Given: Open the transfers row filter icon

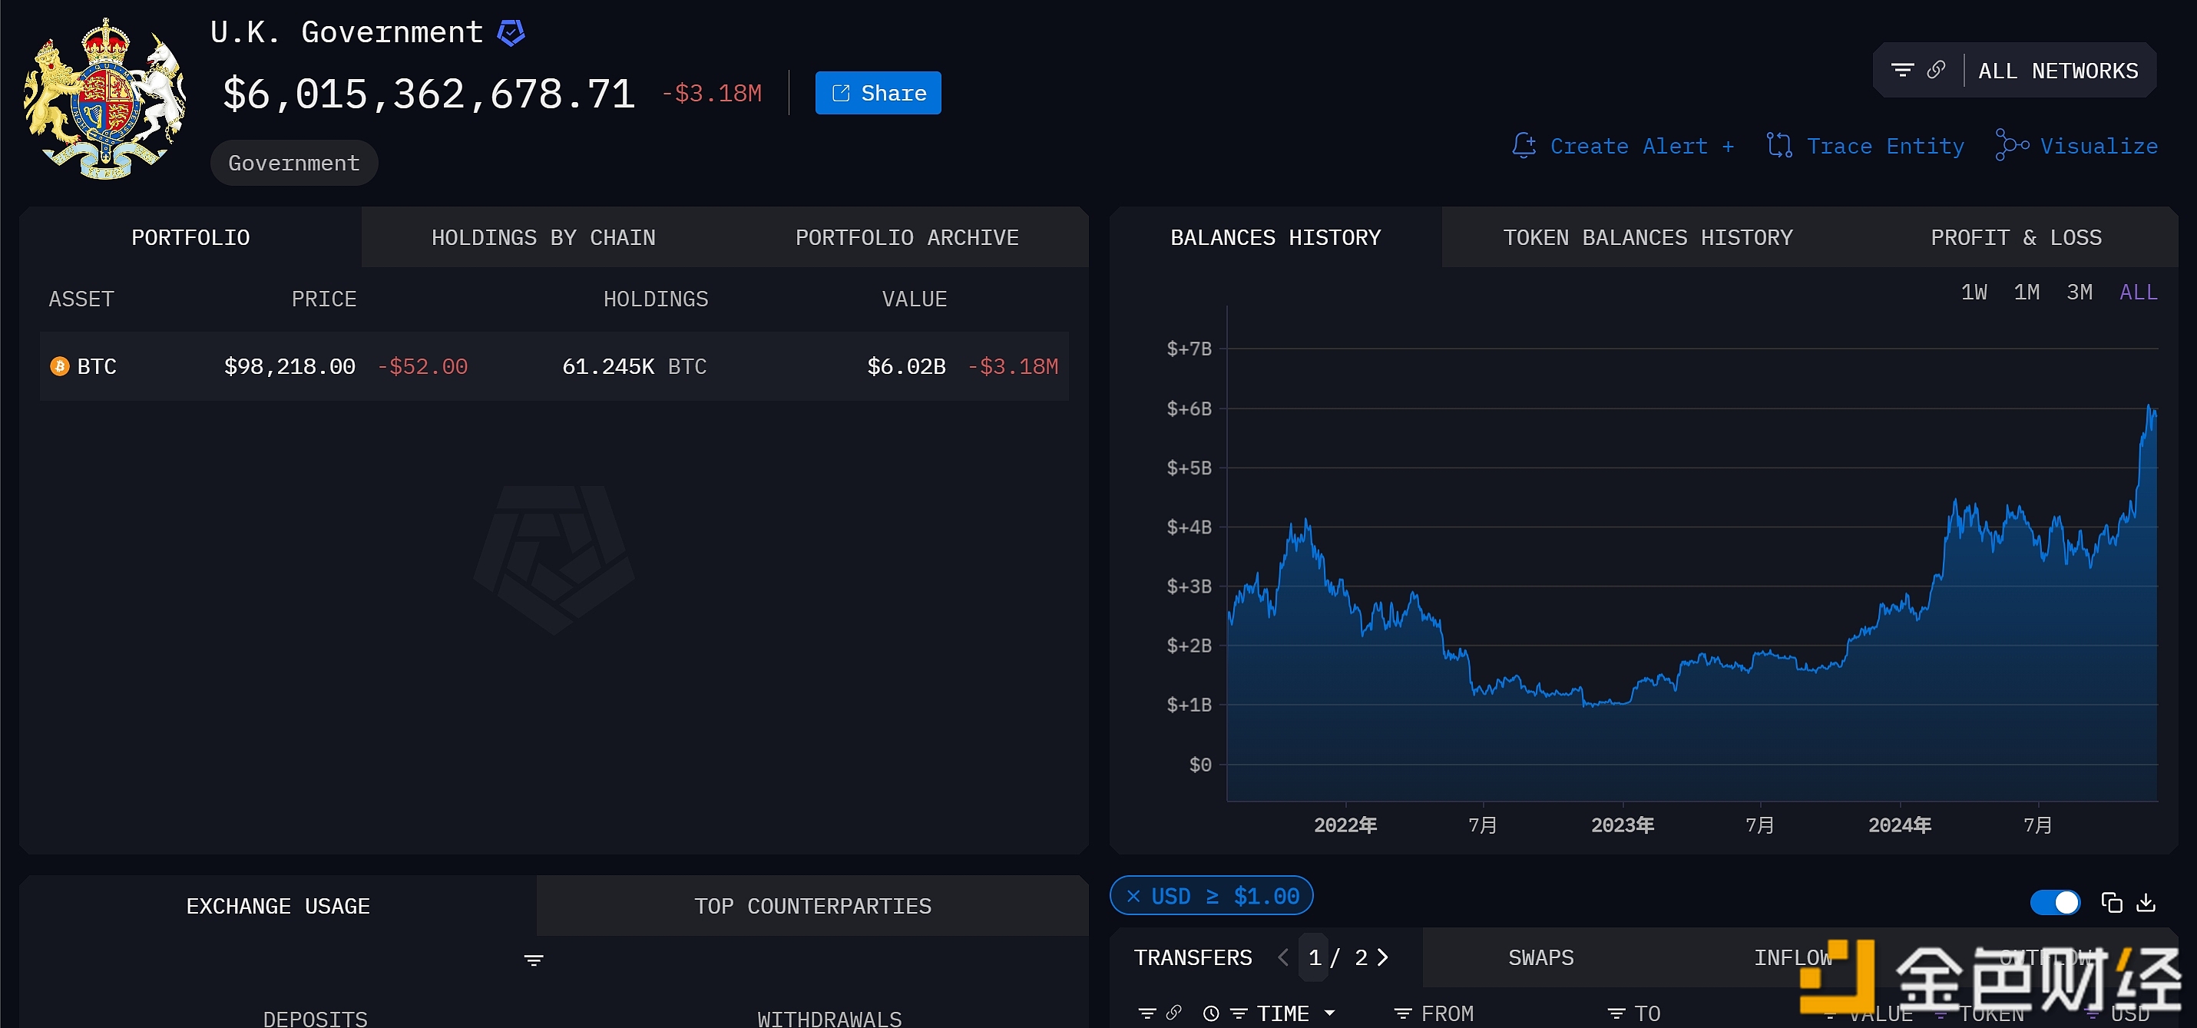Looking at the screenshot, I should pos(1147,1013).
